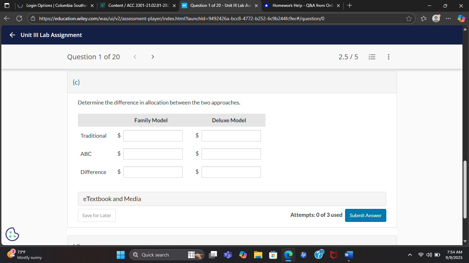469x263 pixels.
Task: Open File Explorer from the taskbar
Action: pyautogui.click(x=258, y=255)
